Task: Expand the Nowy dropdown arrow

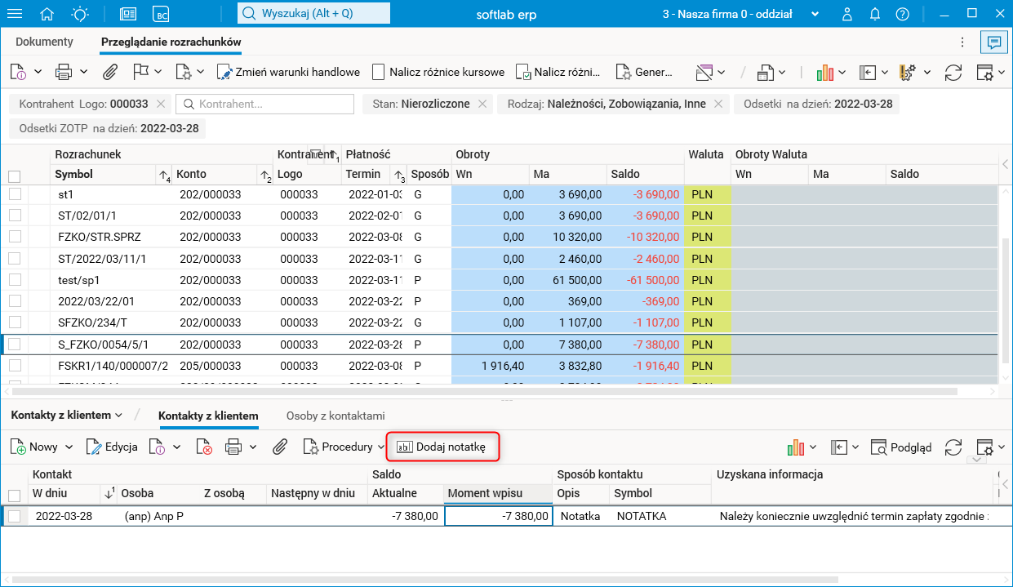Action: pyautogui.click(x=69, y=447)
